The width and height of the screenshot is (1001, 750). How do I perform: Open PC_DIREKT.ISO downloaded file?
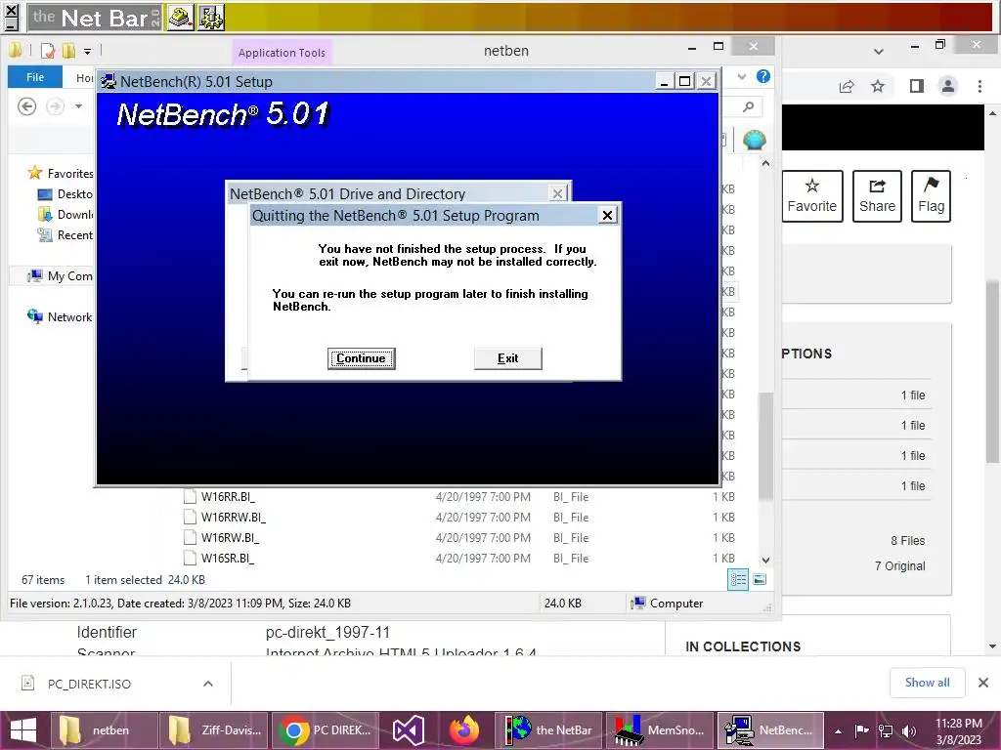tap(89, 684)
